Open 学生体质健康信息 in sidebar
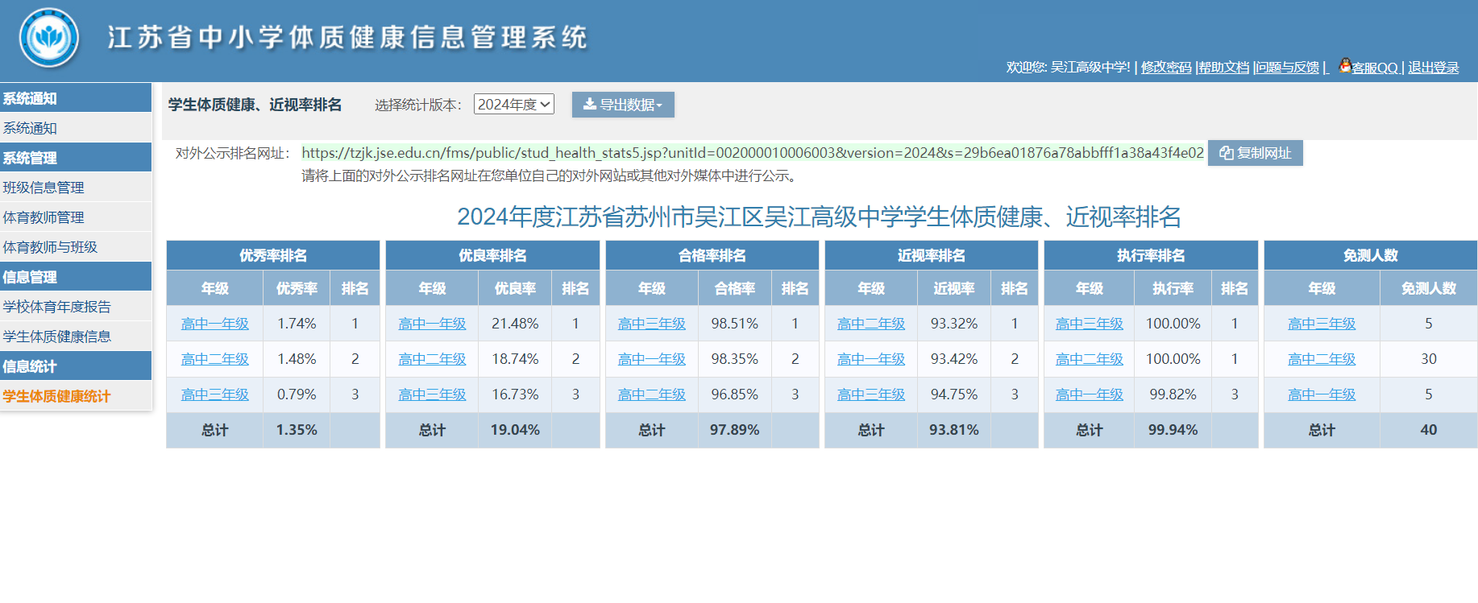The image size is (1478, 603). click(x=76, y=337)
